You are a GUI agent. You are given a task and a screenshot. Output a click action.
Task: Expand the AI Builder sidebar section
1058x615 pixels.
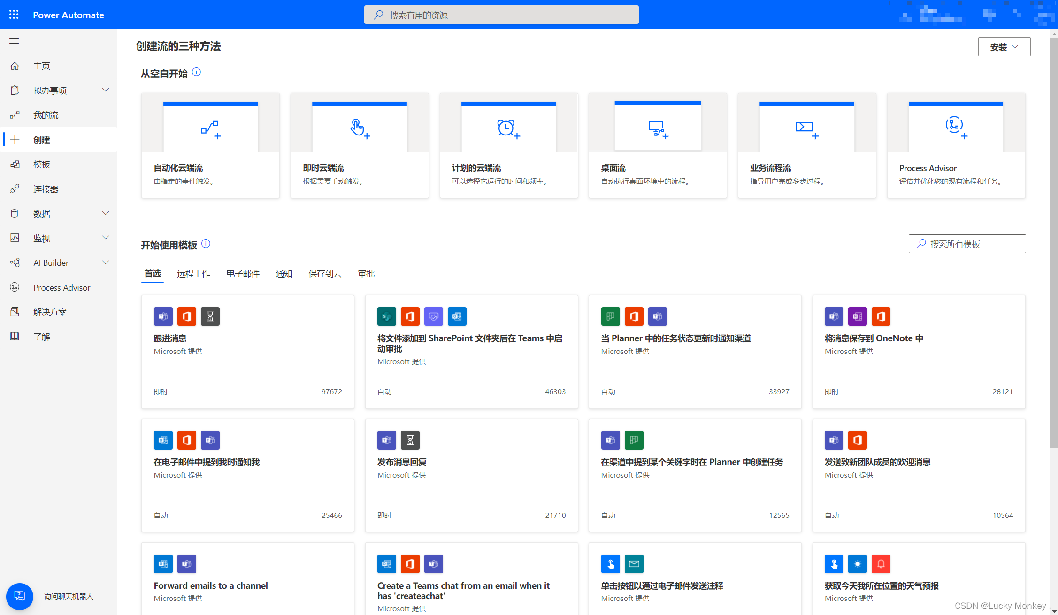point(106,262)
